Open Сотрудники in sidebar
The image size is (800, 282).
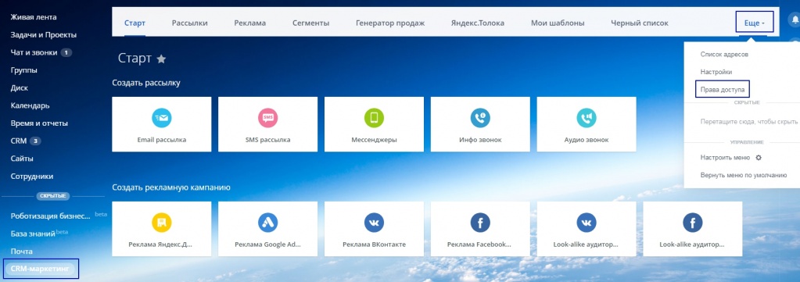tap(31, 176)
